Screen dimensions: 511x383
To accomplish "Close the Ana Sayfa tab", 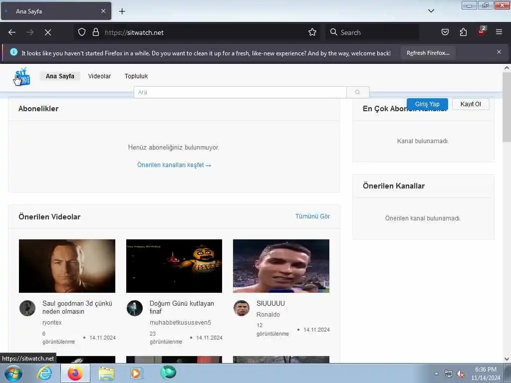I will click(103, 11).
